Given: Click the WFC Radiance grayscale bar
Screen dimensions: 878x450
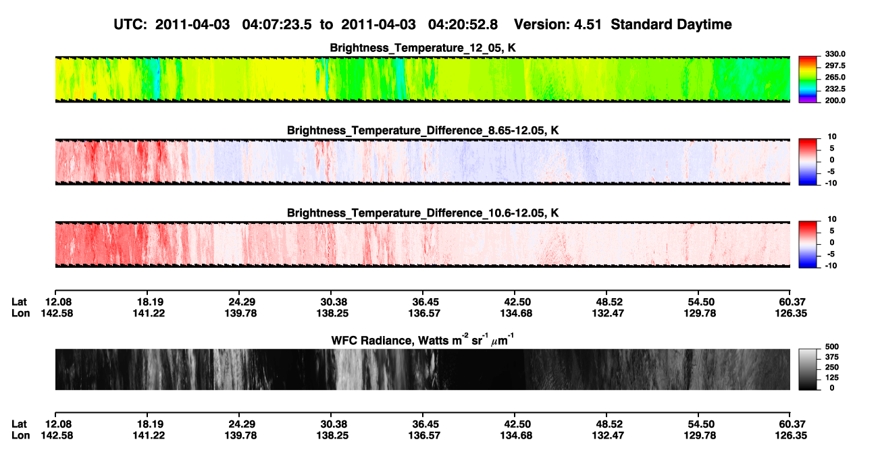Looking at the screenshot, I should (x=808, y=369).
